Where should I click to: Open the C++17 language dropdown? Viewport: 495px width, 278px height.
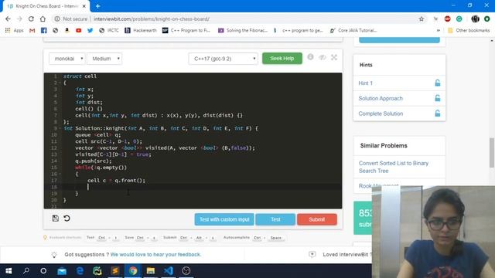224,59
